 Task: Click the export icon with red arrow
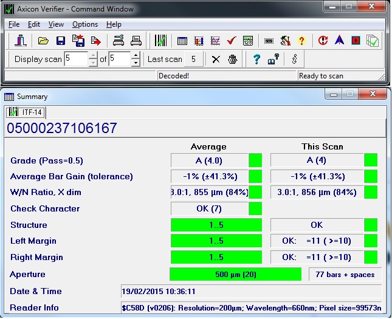pyautogui.click(x=96, y=41)
